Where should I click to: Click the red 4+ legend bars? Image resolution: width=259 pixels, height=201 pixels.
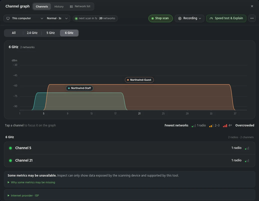tap(225, 126)
